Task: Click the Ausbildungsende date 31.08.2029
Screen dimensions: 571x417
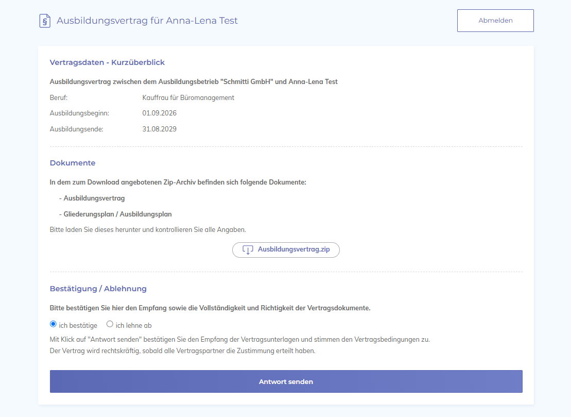Action: pyautogui.click(x=159, y=129)
